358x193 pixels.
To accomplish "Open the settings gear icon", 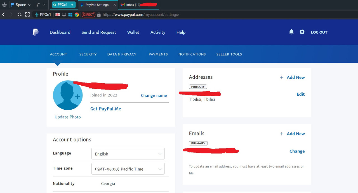I will click(302, 32).
